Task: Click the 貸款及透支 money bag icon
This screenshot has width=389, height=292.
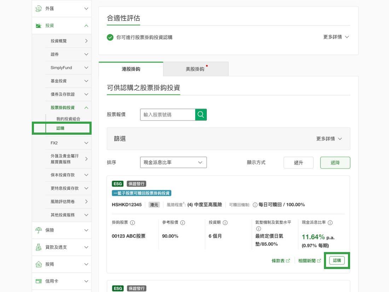Action: [39, 247]
